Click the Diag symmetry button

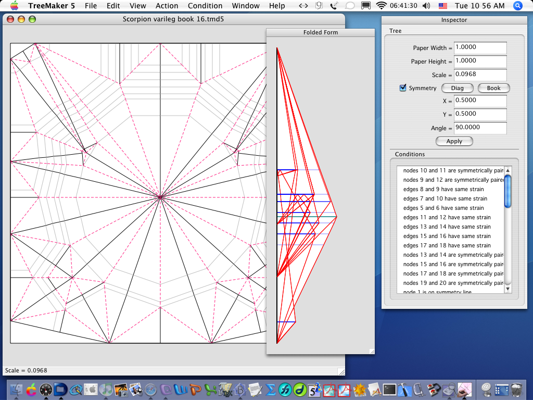[x=457, y=88]
